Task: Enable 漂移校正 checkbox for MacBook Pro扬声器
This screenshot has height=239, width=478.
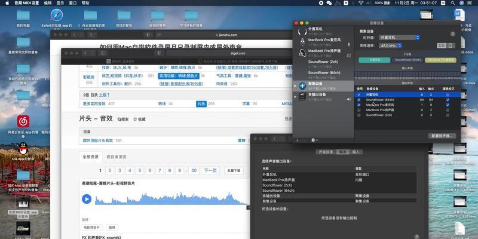Action: tap(448, 110)
